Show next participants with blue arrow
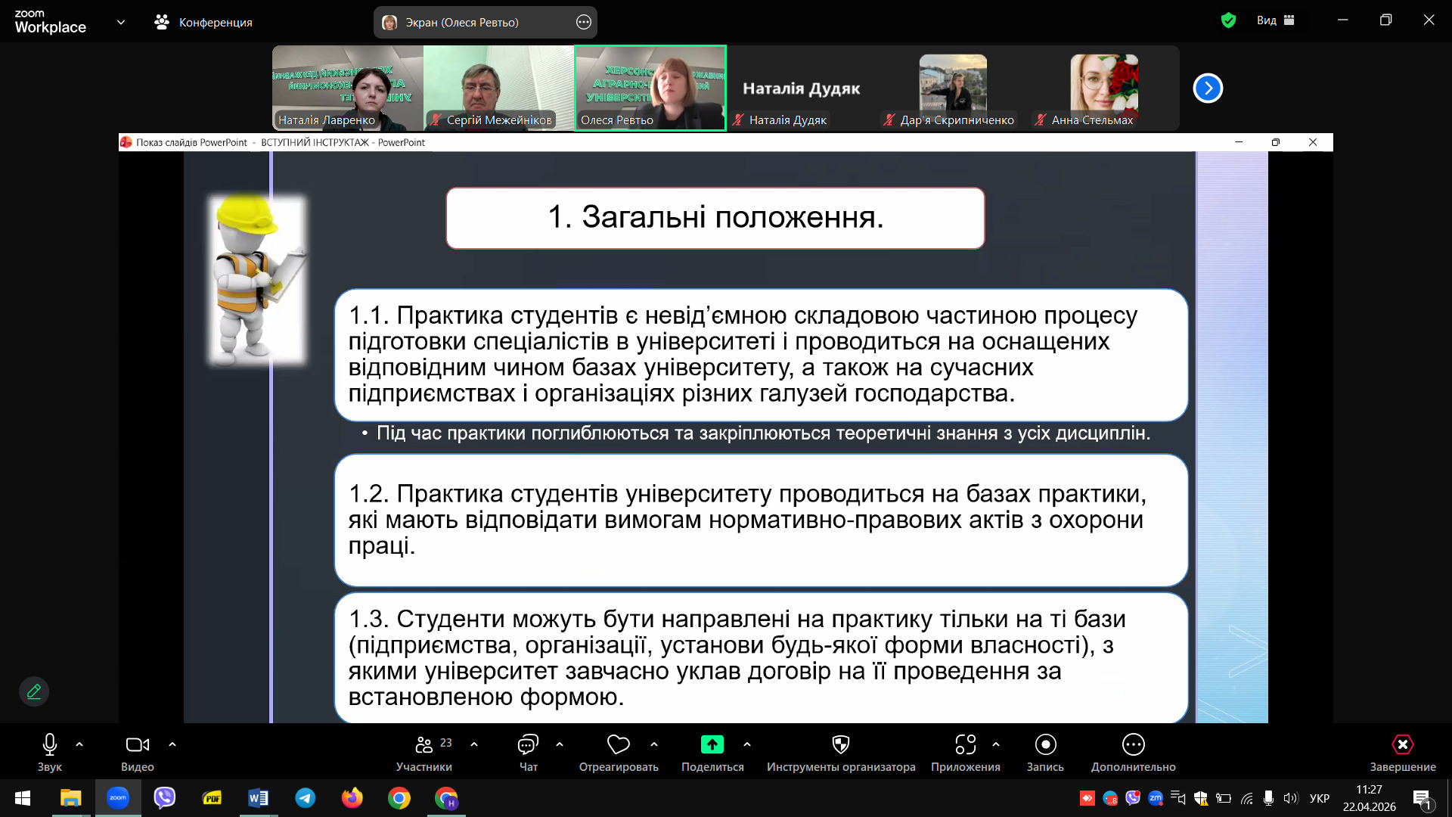This screenshot has width=1452, height=817. point(1208,89)
